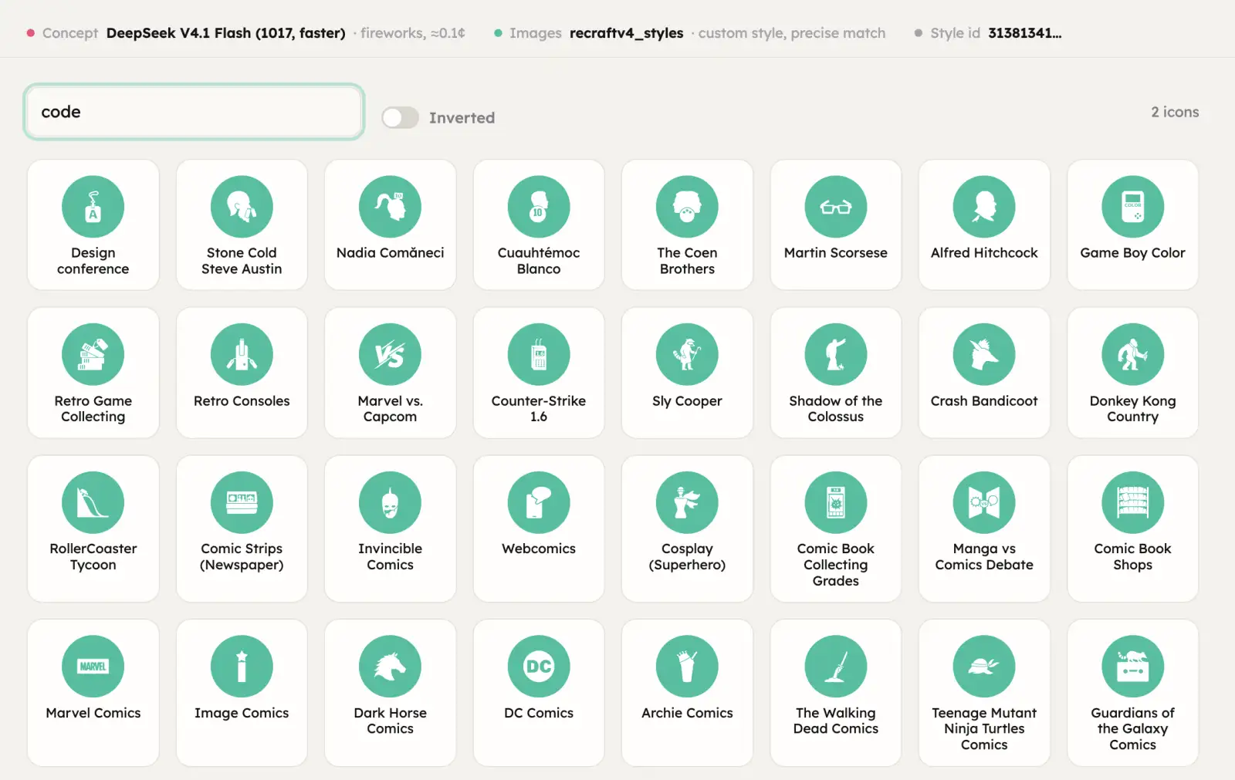
Task: Select the Archie Comics icon
Action: [687, 666]
